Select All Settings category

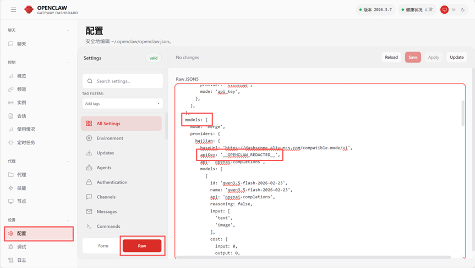[121, 124]
